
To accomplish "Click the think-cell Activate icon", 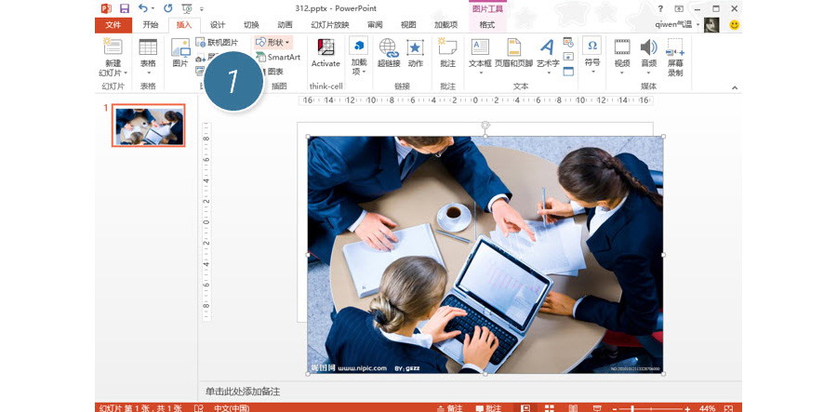I will (325, 52).
